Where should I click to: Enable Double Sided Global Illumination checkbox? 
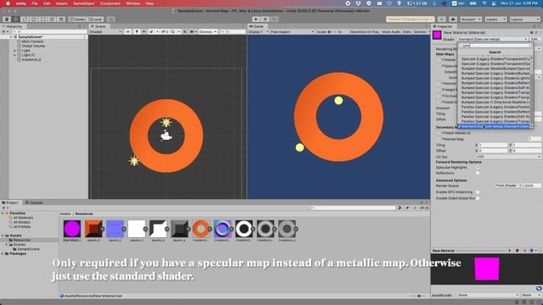478,198
